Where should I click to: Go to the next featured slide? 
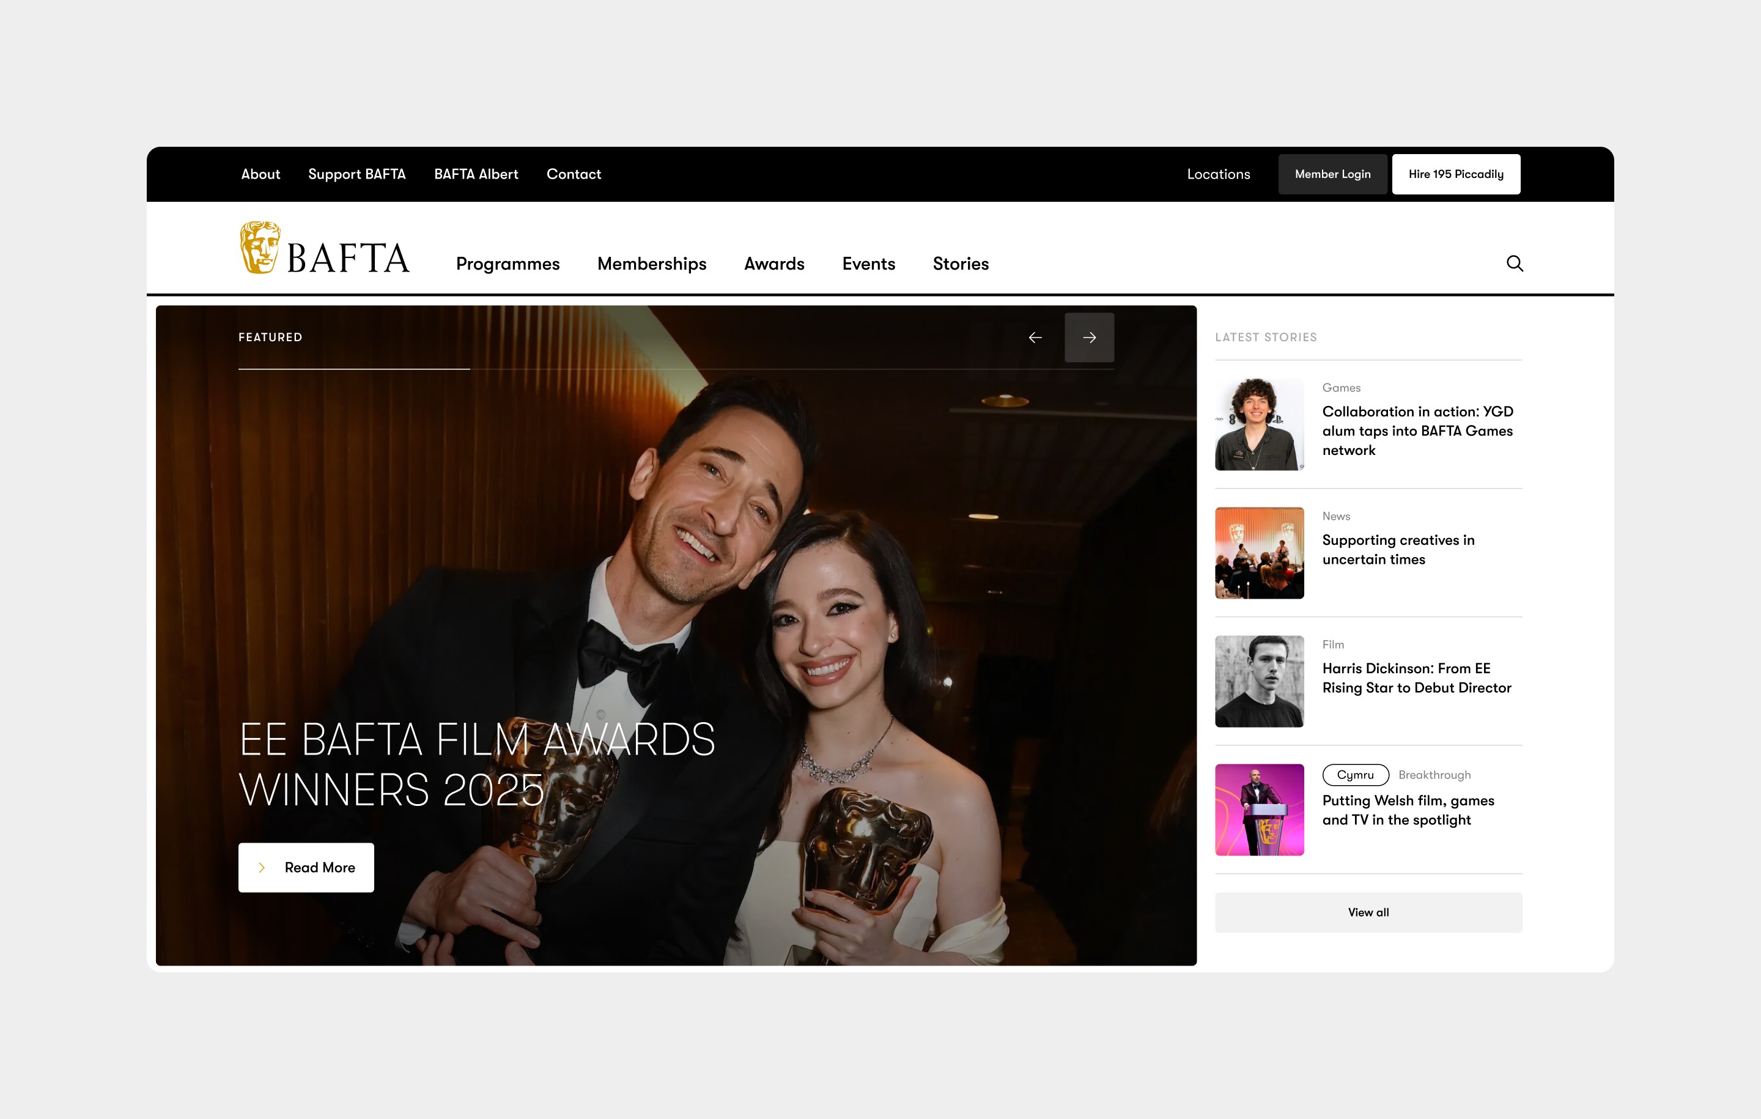pos(1089,337)
